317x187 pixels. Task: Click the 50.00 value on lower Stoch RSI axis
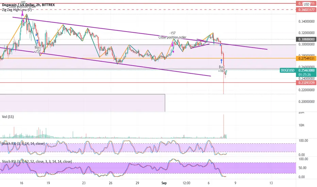(x=302, y=168)
